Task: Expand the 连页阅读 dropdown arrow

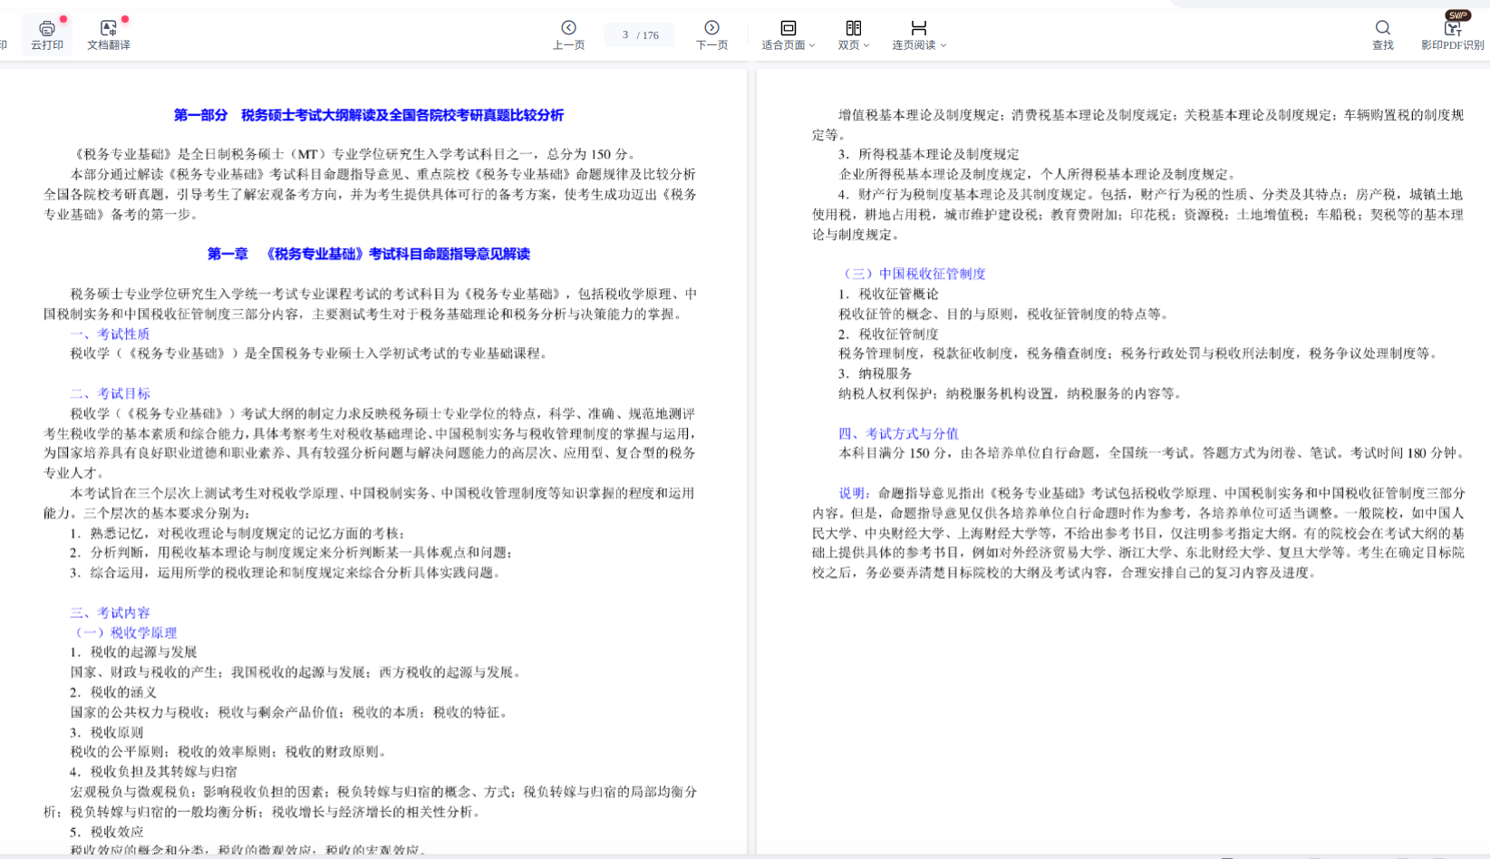Action: [x=943, y=45]
